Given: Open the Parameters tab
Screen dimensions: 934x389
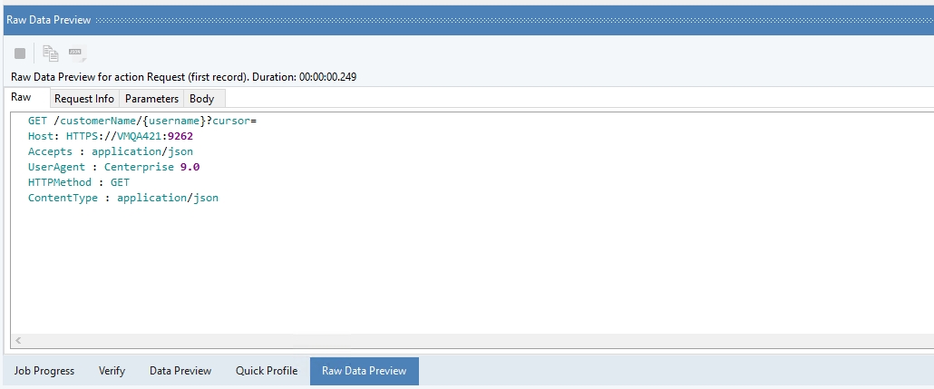Looking at the screenshot, I should click(151, 99).
